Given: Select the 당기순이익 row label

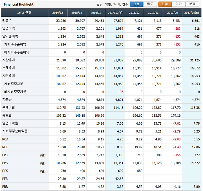Looking at the screenshot, I should [x=10, y=36].
